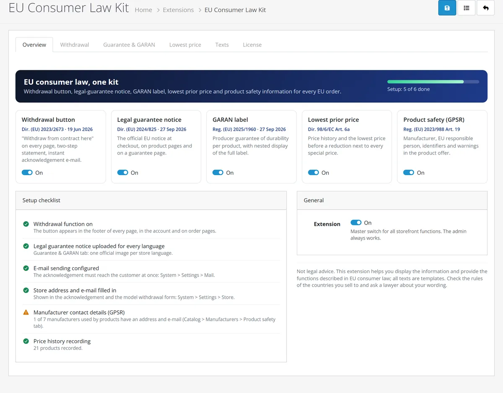Screen dimensions: 503x393
Task: Click "Reg. (EU) 2025/1960 · 27 Sep 2026" text
Action: (249, 129)
